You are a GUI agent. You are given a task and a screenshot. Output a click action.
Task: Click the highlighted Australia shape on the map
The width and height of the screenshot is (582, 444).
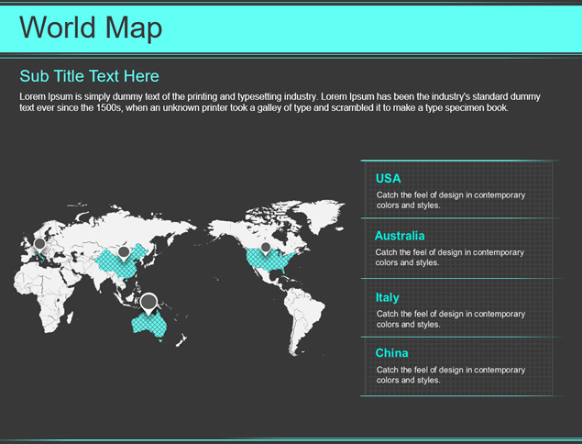[x=150, y=326]
